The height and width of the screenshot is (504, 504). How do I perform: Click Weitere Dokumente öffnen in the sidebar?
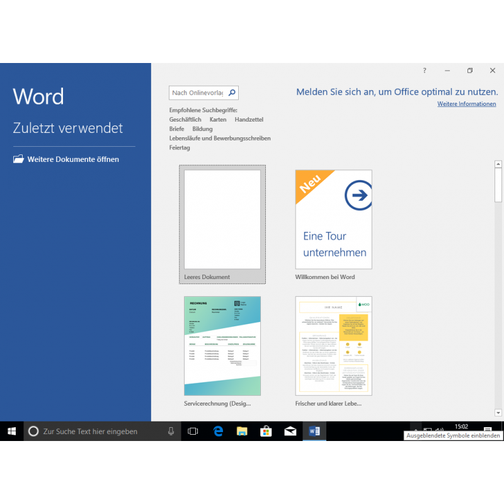(73, 159)
